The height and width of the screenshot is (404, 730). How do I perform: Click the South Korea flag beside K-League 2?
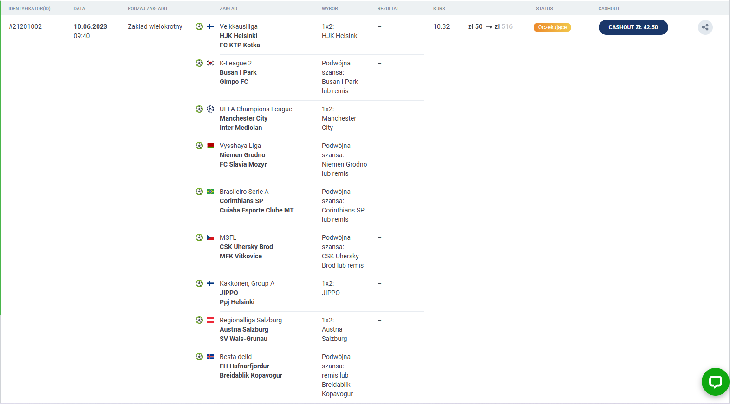[210, 63]
